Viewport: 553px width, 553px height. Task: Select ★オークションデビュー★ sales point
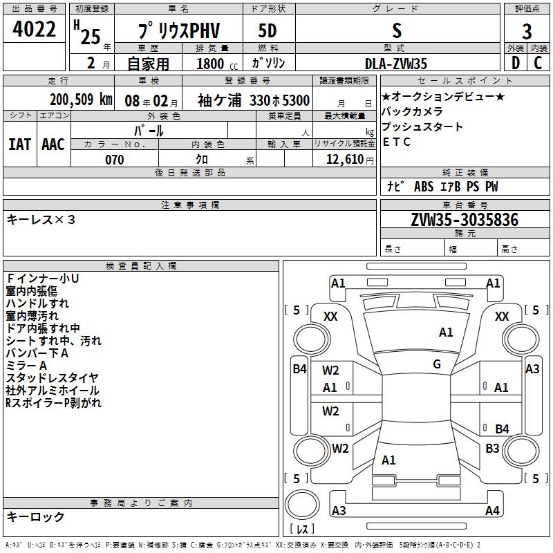443,96
